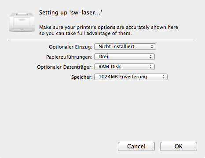
Task: Click the stepper arrows on Papierzuführungen popup
Action: pos(150,57)
